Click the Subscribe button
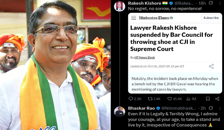The height and width of the screenshot is (130, 224). 211,18
